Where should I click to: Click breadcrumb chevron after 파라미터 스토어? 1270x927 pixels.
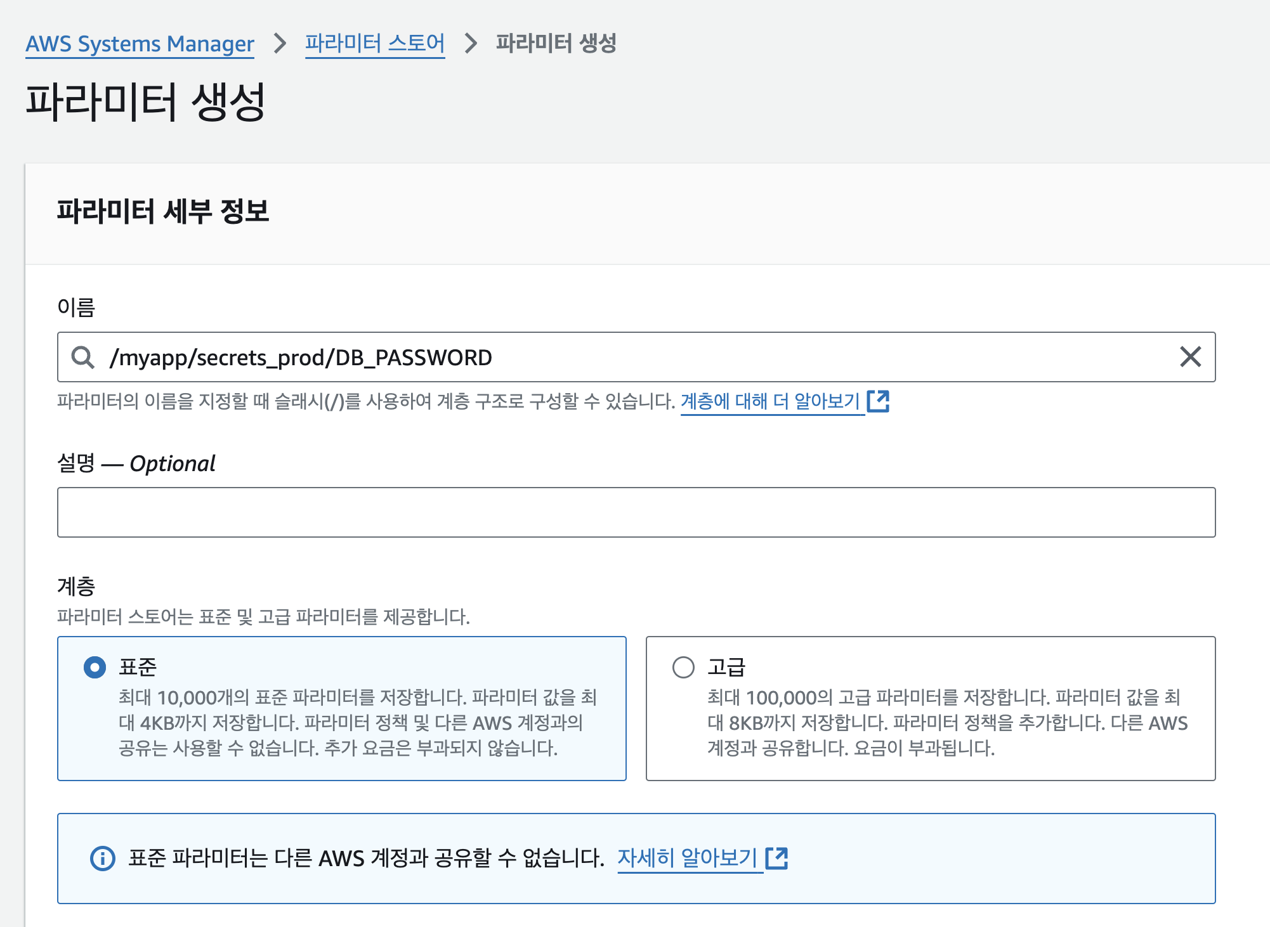pos(471,43)
